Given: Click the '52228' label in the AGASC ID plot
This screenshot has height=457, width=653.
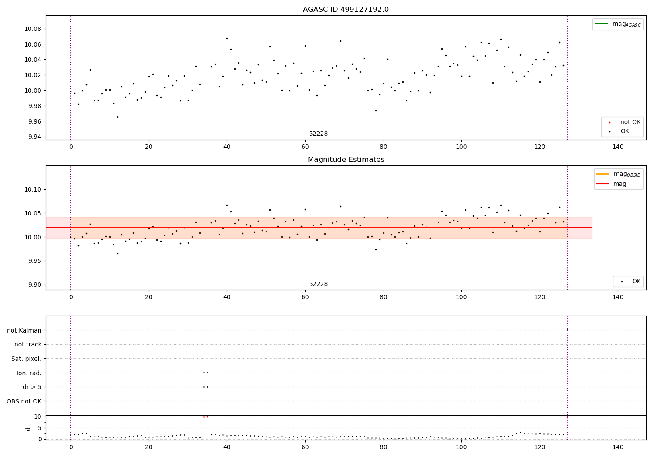Looking at the screenshot, I should pyautogui.click(x=318, y=134).
